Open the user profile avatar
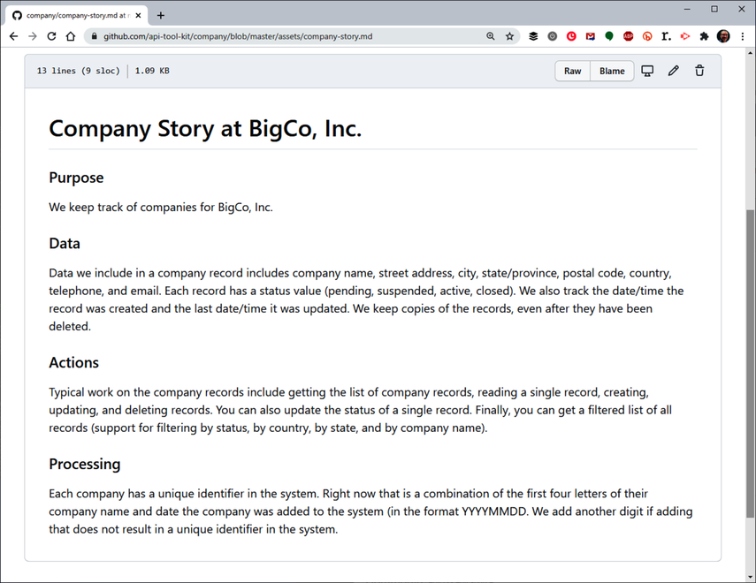This screenshot has width=756, height=583. tap(723, 36)
